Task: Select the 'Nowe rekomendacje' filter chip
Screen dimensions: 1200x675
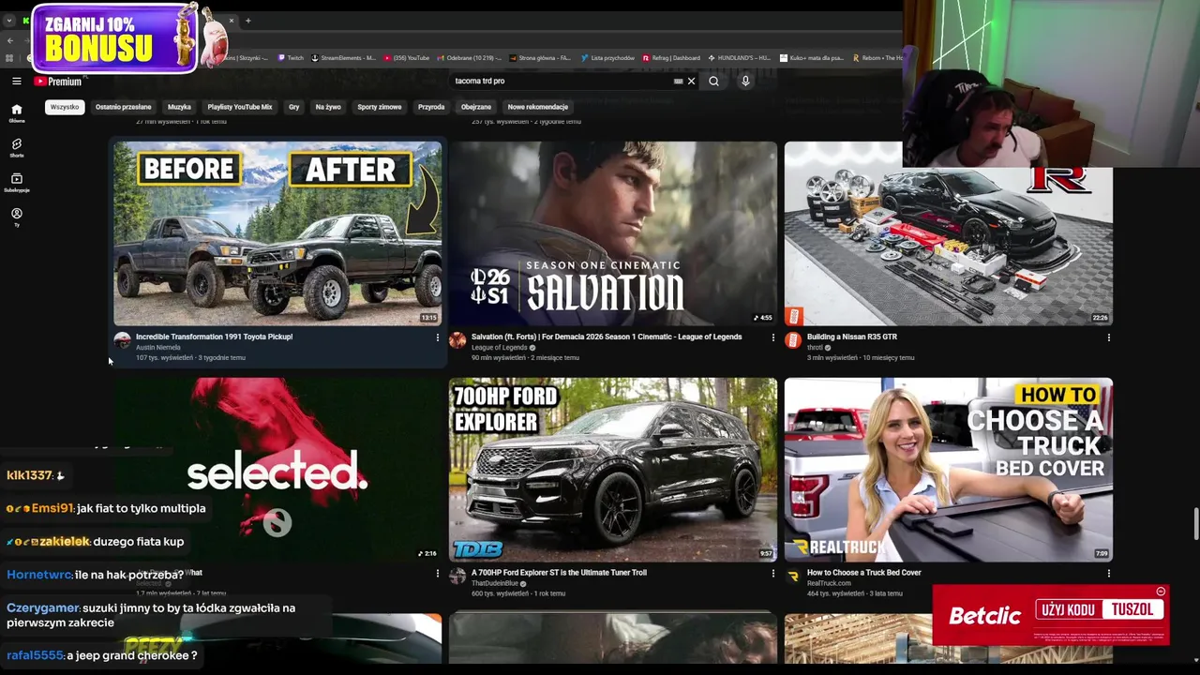Action: click(538, 107)
